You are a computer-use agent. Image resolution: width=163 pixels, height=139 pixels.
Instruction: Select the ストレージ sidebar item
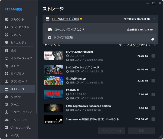click(x=18, y=89)
